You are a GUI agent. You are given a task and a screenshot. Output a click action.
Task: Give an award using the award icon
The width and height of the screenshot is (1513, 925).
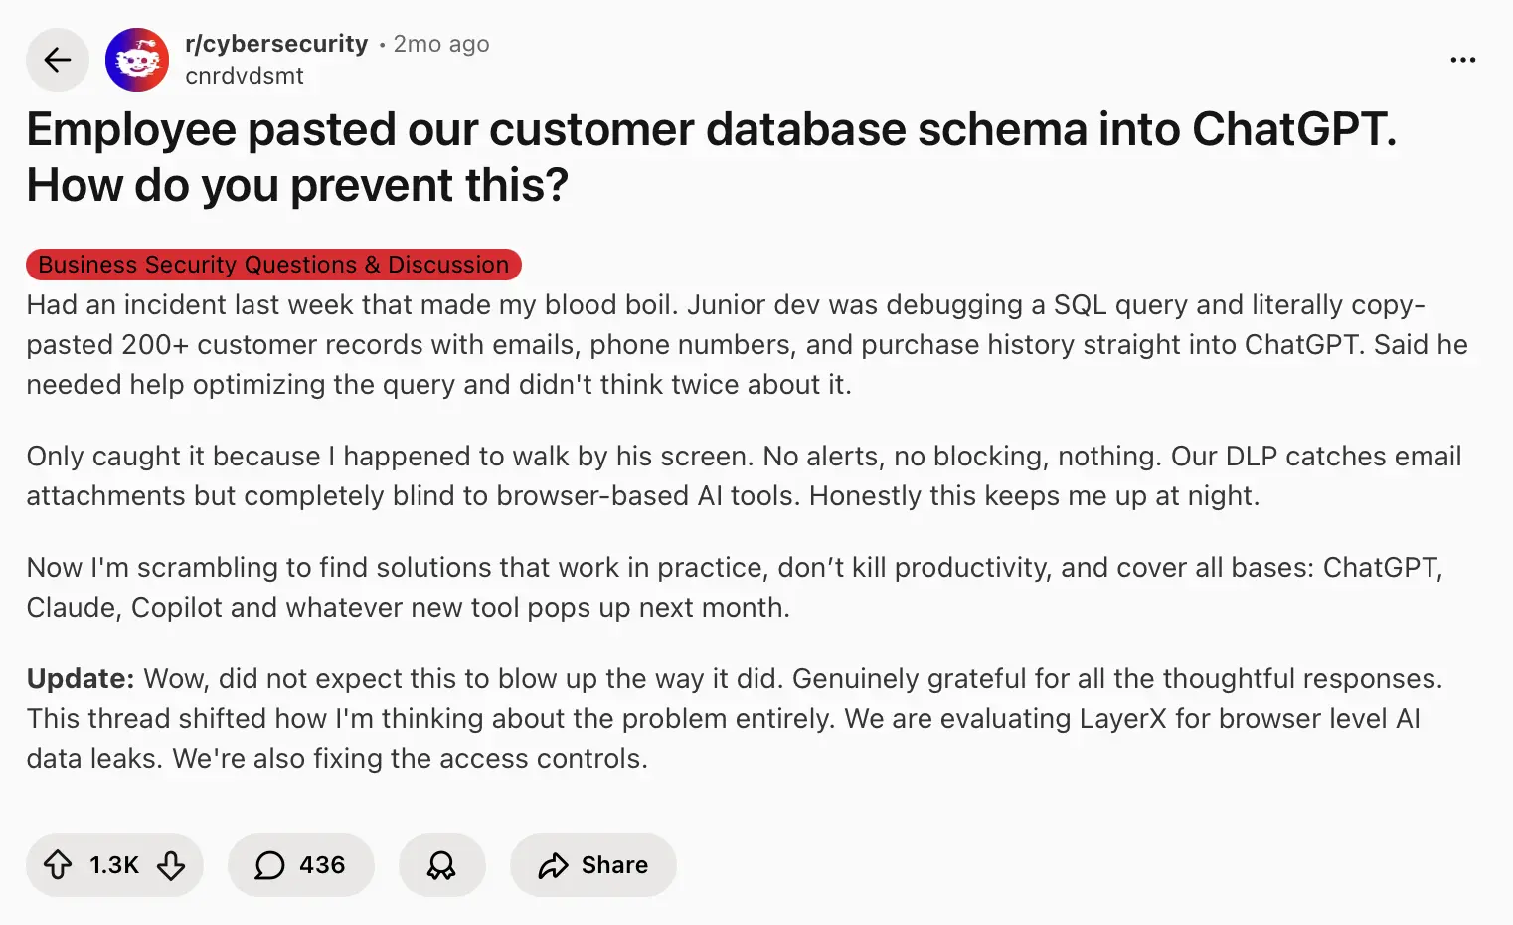coord(441,865)
